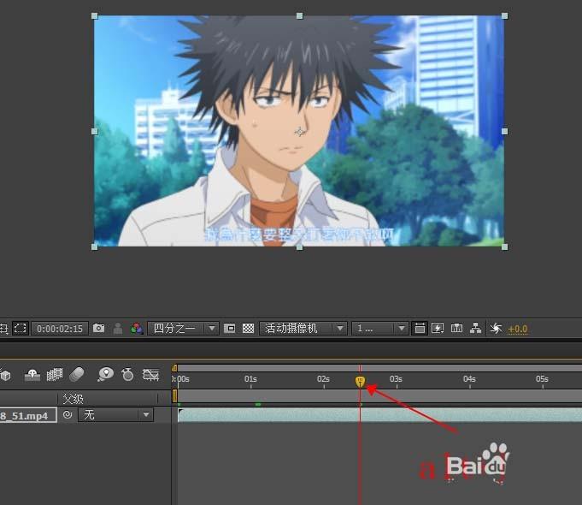This screenshot has width=582, height=505.
Task: Toggle the transparency grid checkerboard
Action: pos(248,328)
